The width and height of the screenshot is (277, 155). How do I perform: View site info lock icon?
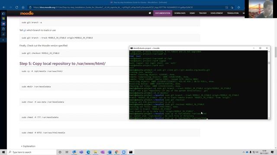tap(30, 7)
